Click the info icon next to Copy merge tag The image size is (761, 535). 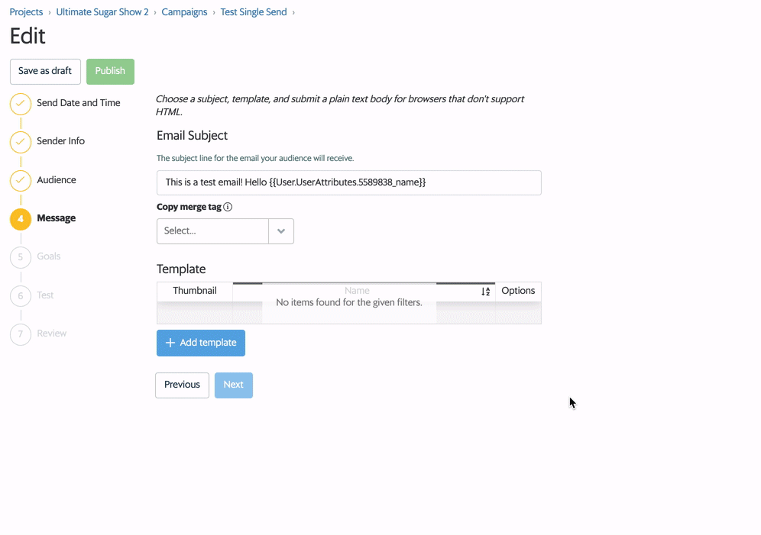[x=227, y=206]
